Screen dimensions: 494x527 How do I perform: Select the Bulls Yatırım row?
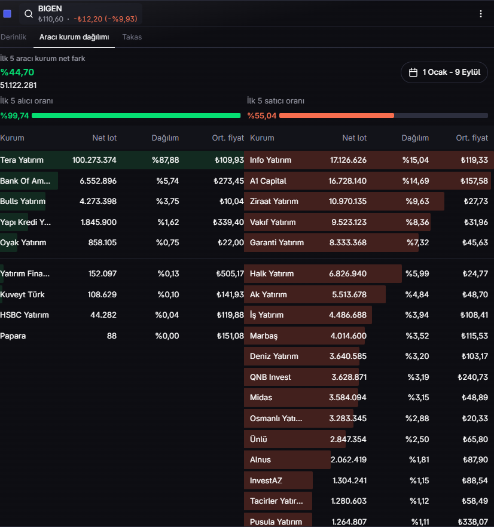tap(122, 202)
